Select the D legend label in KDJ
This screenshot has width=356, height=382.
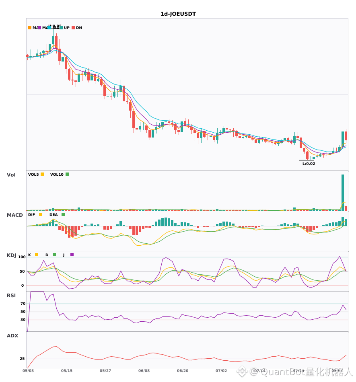click(x=47, y=255)
